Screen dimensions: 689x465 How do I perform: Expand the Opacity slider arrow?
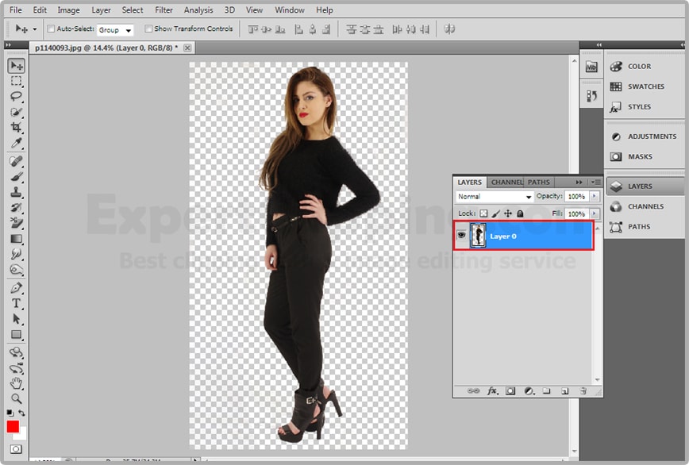click(595, 197)
